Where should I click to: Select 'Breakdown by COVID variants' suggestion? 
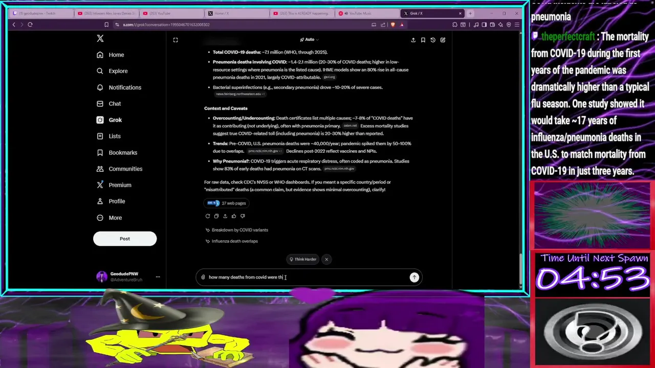(x=237, y=230)
